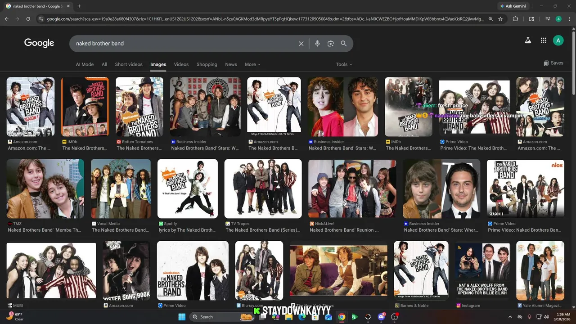The image size is (576, 324).
Task: Switch to Short videos tab
Action: [x=129, y=64]
